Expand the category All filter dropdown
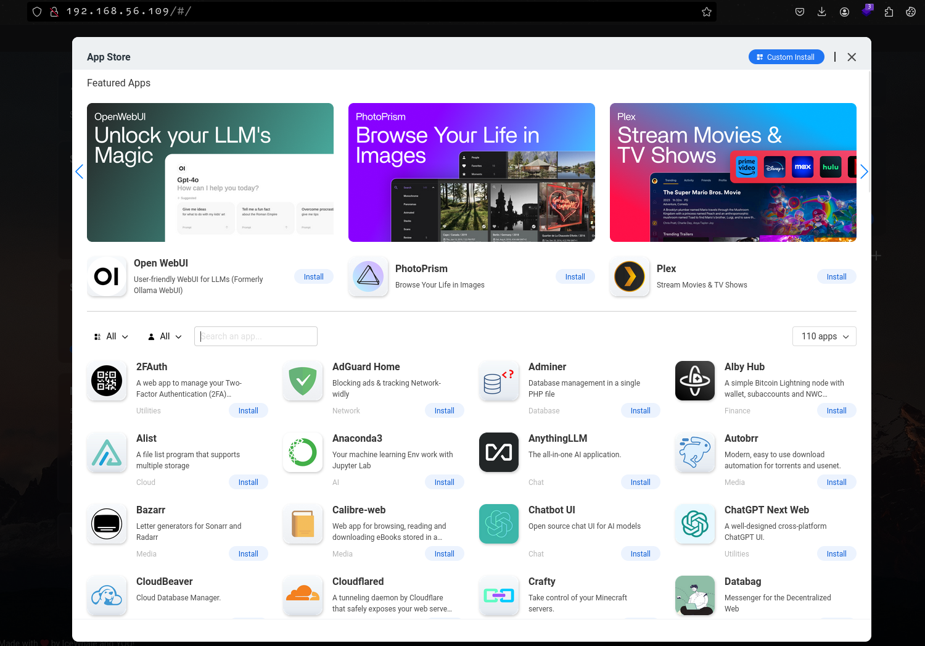The image size is (925, 646). (x=111, y=336)
